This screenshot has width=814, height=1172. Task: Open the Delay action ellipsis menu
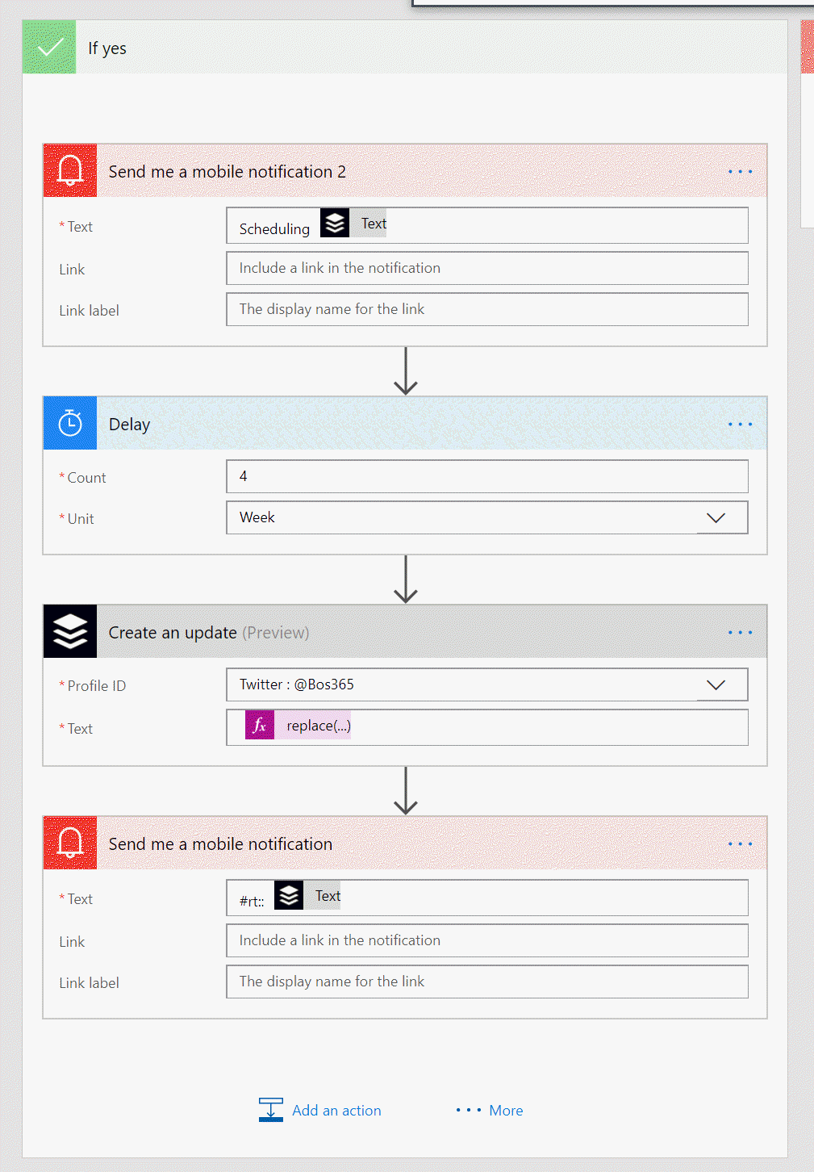[x=740, y=425]
